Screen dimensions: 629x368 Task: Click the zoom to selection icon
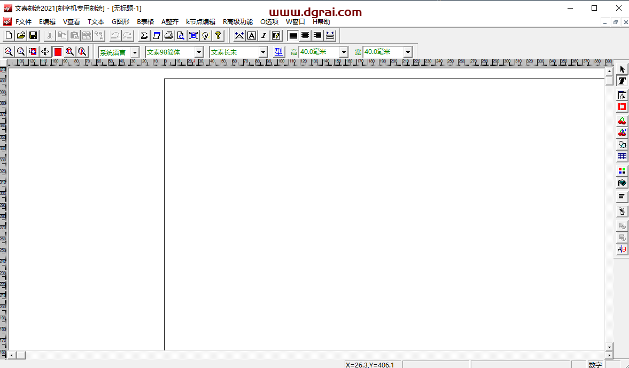(x=33, y=52)
